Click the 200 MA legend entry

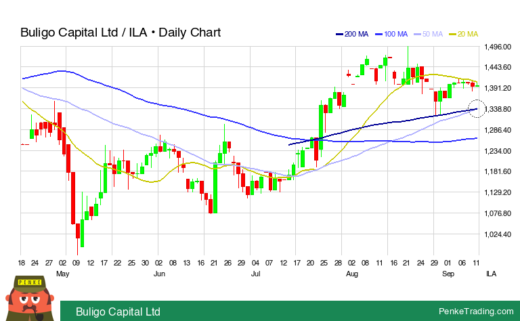(x=352, y=34)
